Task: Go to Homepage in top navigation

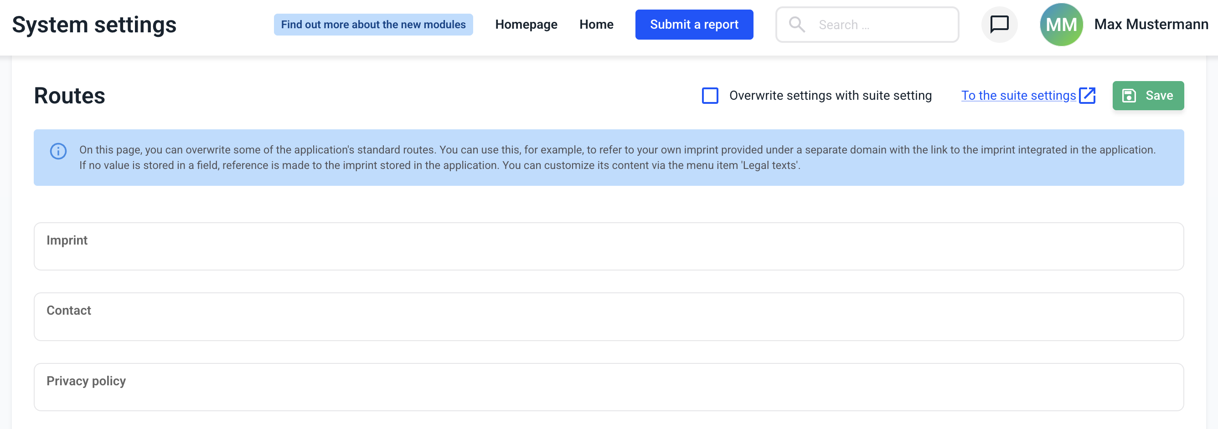Action: pyautogui.click(x=526, y=25)
